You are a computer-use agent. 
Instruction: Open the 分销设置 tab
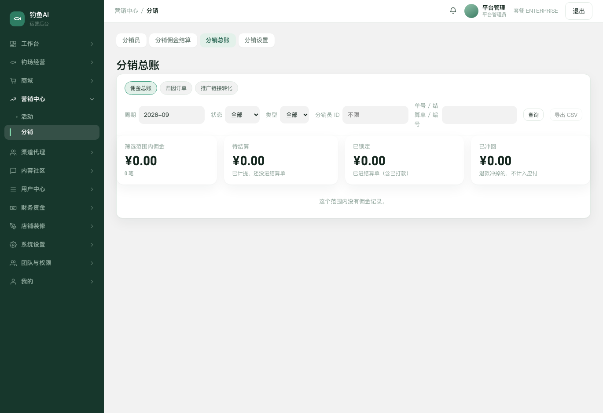(x=257, y=40)
